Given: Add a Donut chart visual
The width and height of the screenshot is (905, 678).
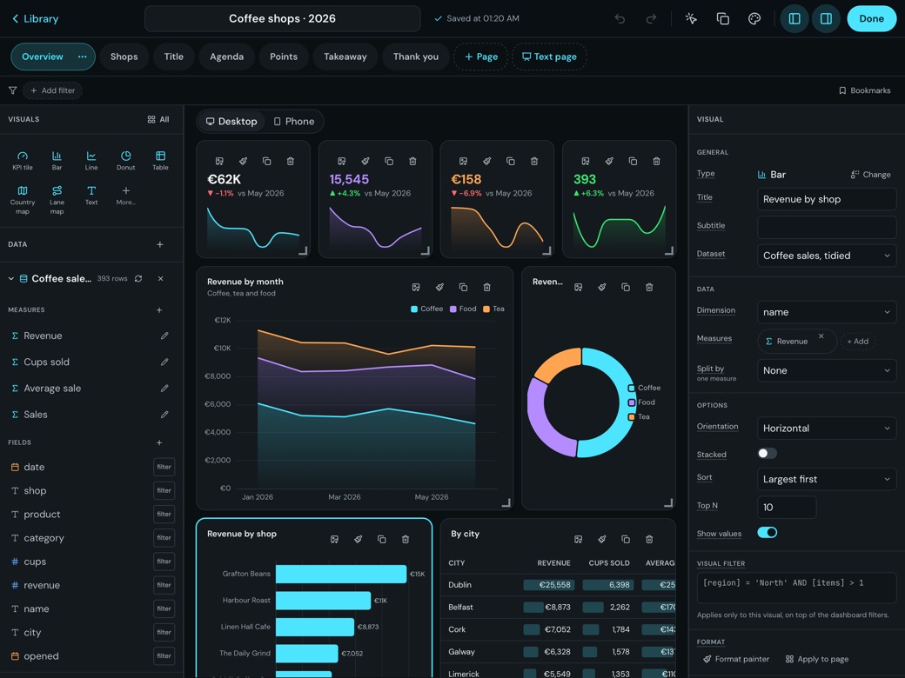Looking at the screenshot, I should [x=126, y=160].
